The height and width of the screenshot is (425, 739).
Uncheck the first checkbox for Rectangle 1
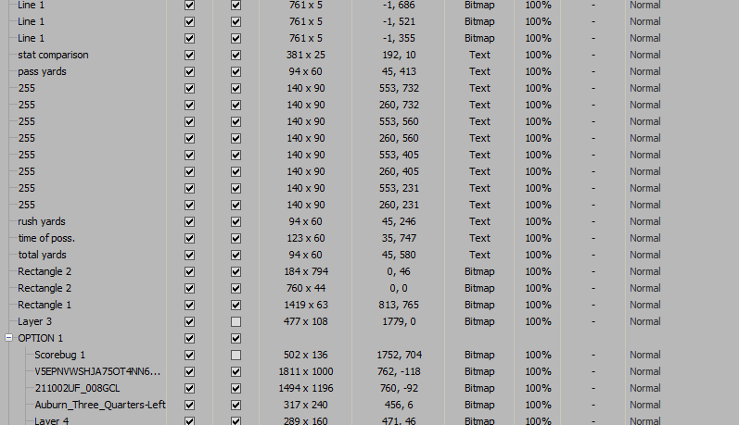pos(190,305)
